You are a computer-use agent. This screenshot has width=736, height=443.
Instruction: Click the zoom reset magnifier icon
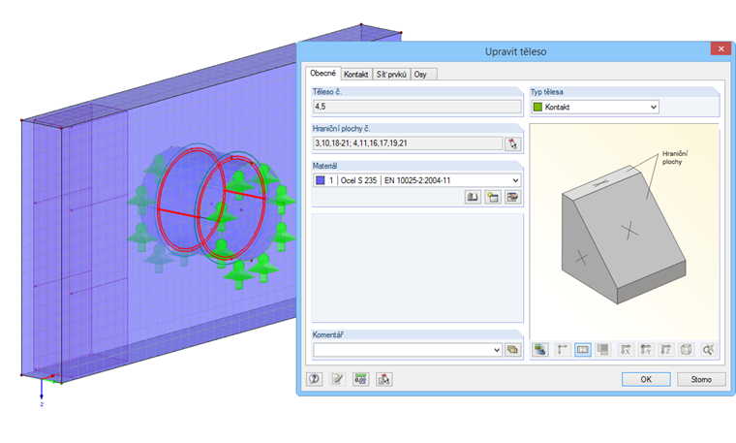[x=708, y=350]
